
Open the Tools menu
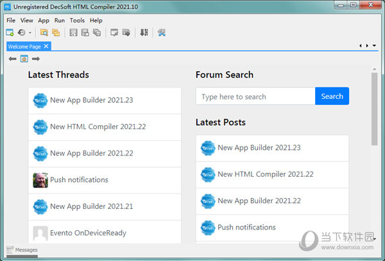pyautogui.click(x=77, y=21)
